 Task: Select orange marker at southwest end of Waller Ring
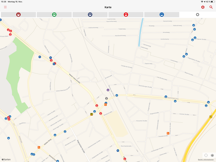pyautogui.click(x=39, y=147)
